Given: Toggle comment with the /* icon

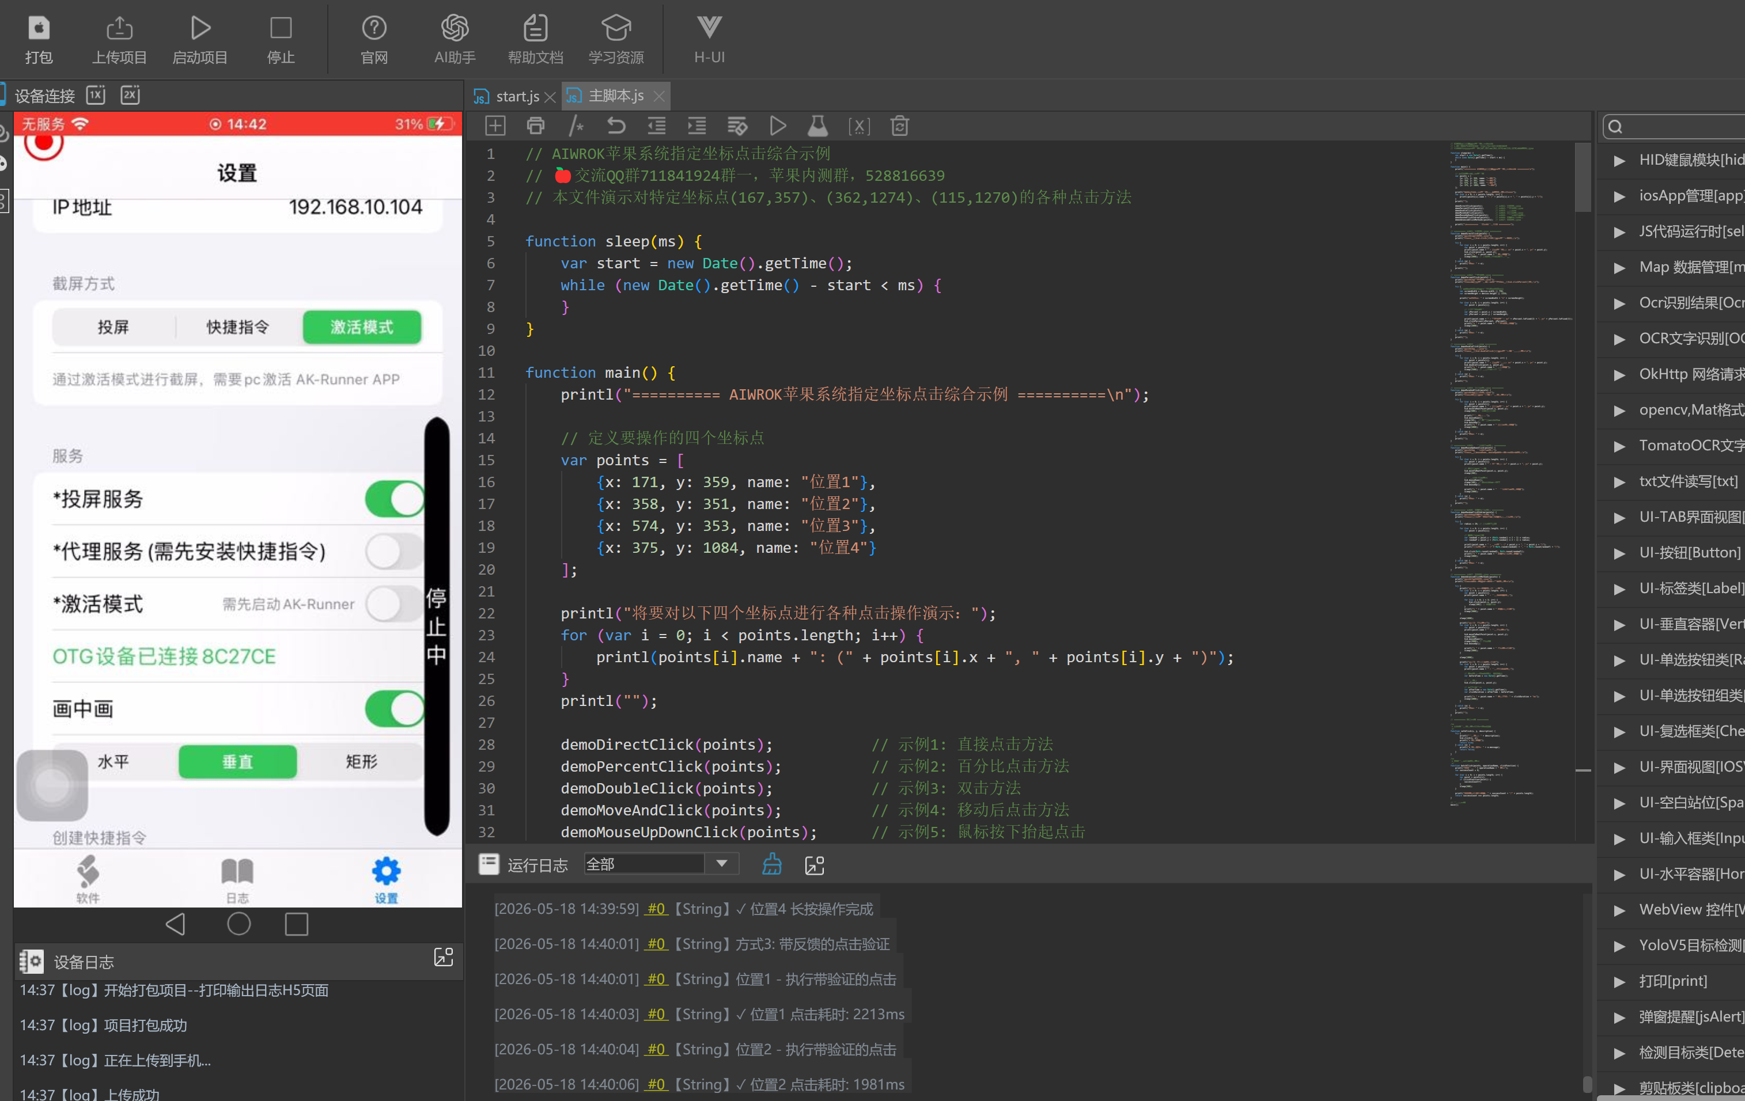Looking at the screenshot, I should tap(576, 126).
